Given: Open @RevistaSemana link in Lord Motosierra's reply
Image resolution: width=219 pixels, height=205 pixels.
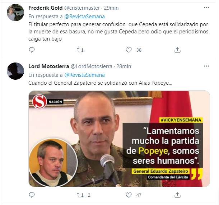Looking at the screenshot, I should 84,75.
